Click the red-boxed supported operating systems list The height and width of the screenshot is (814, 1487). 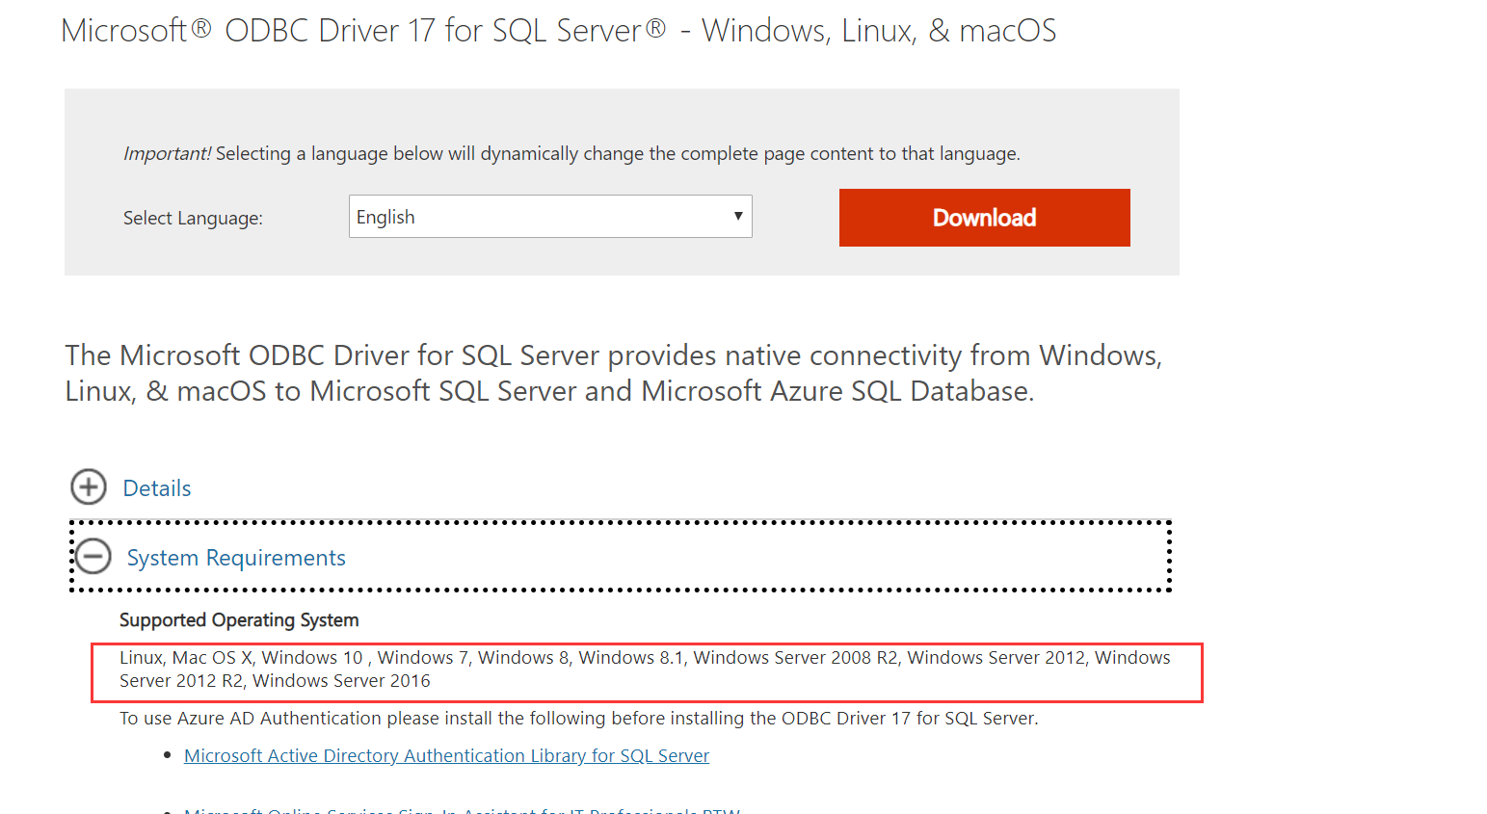(x=644, y=669)
